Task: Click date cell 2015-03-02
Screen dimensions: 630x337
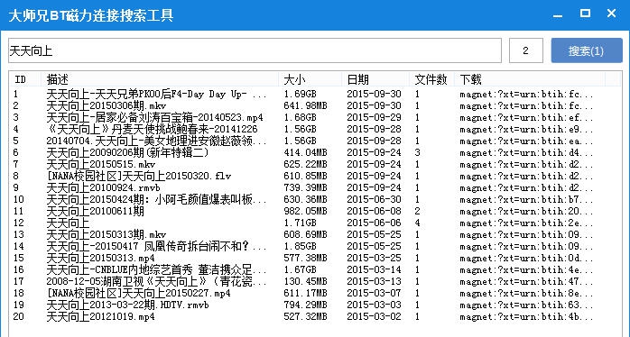Action: click(x=374, y=316)
